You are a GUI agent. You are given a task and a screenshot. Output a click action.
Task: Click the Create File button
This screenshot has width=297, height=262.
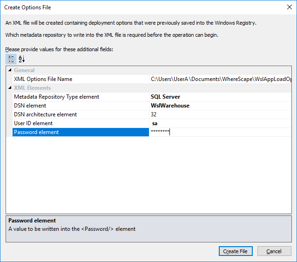[235, 251]
